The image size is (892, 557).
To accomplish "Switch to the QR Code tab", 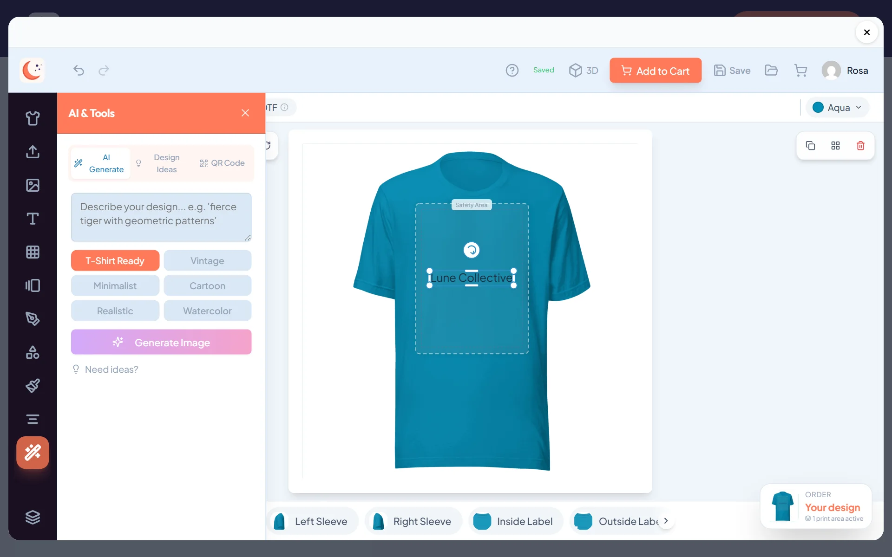I will coord(222,163).
